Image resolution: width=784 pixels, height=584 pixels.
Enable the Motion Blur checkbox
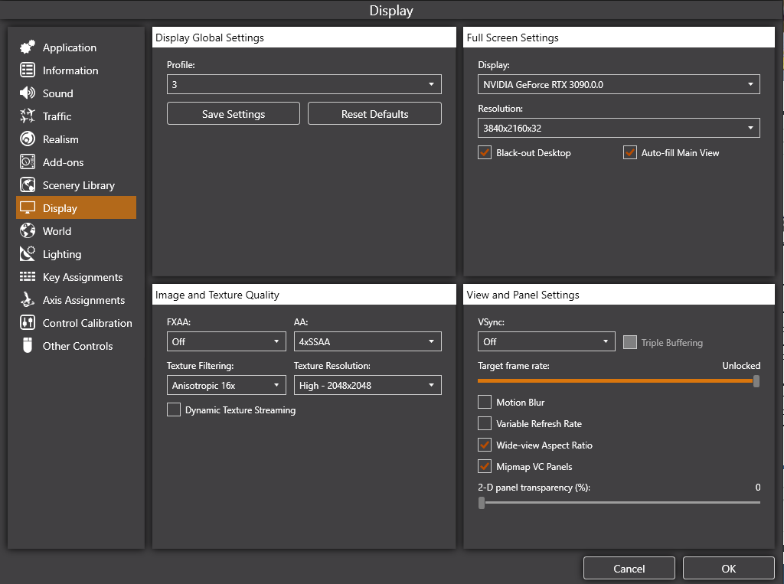coord(485,402)
